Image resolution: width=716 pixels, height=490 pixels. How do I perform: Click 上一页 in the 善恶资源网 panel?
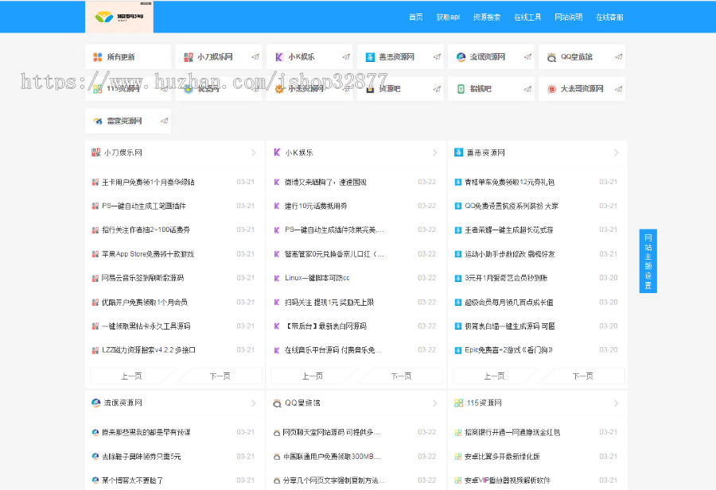[x=495, y=376]
